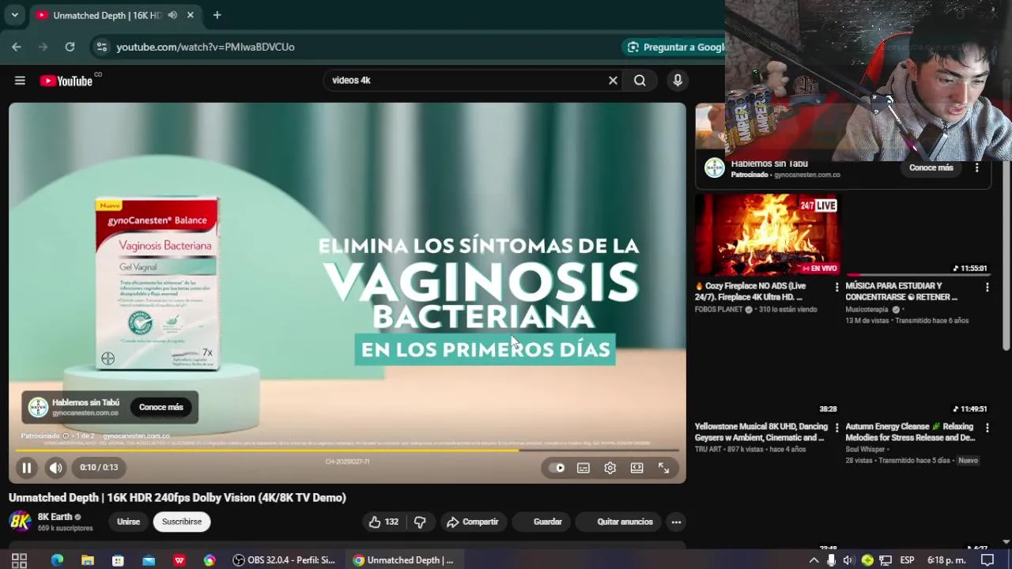The height and width of the screenshot is (569, 1012).
Task: Toggle the autoplay switch in player
Action: pyautogui.click(x=557, y=468)
